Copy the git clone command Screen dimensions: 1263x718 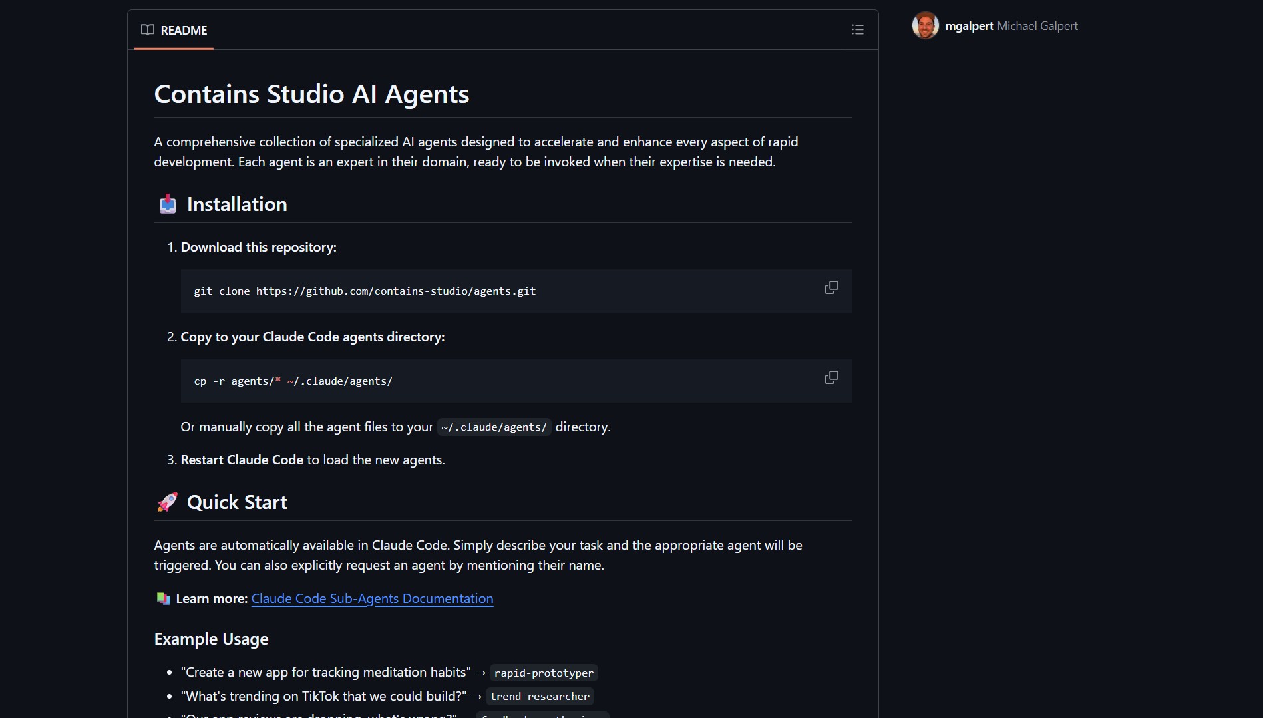tap(831, 287)
